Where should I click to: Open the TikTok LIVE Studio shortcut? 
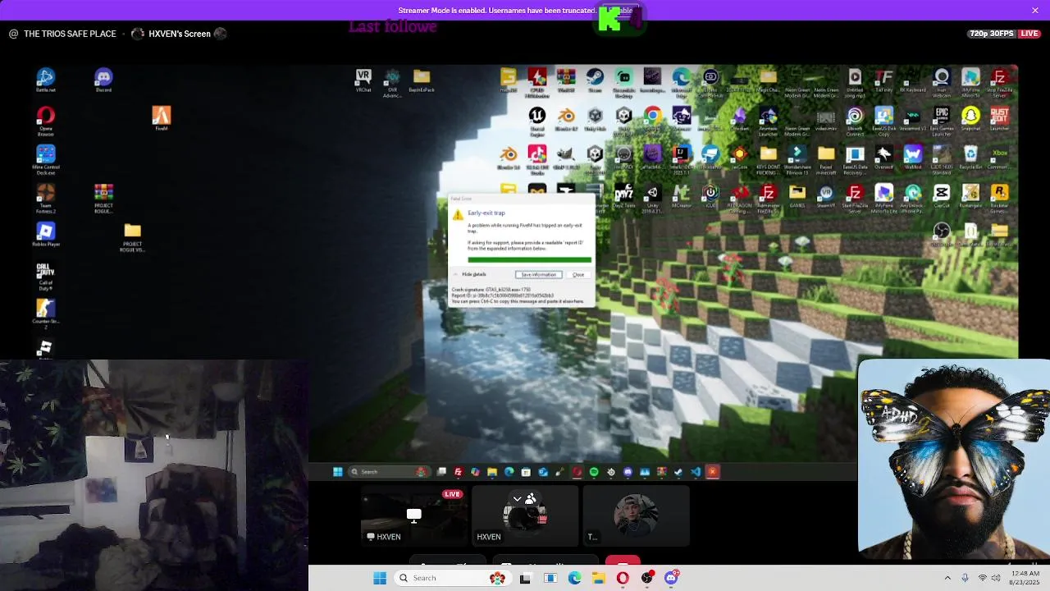pos(537,158)
